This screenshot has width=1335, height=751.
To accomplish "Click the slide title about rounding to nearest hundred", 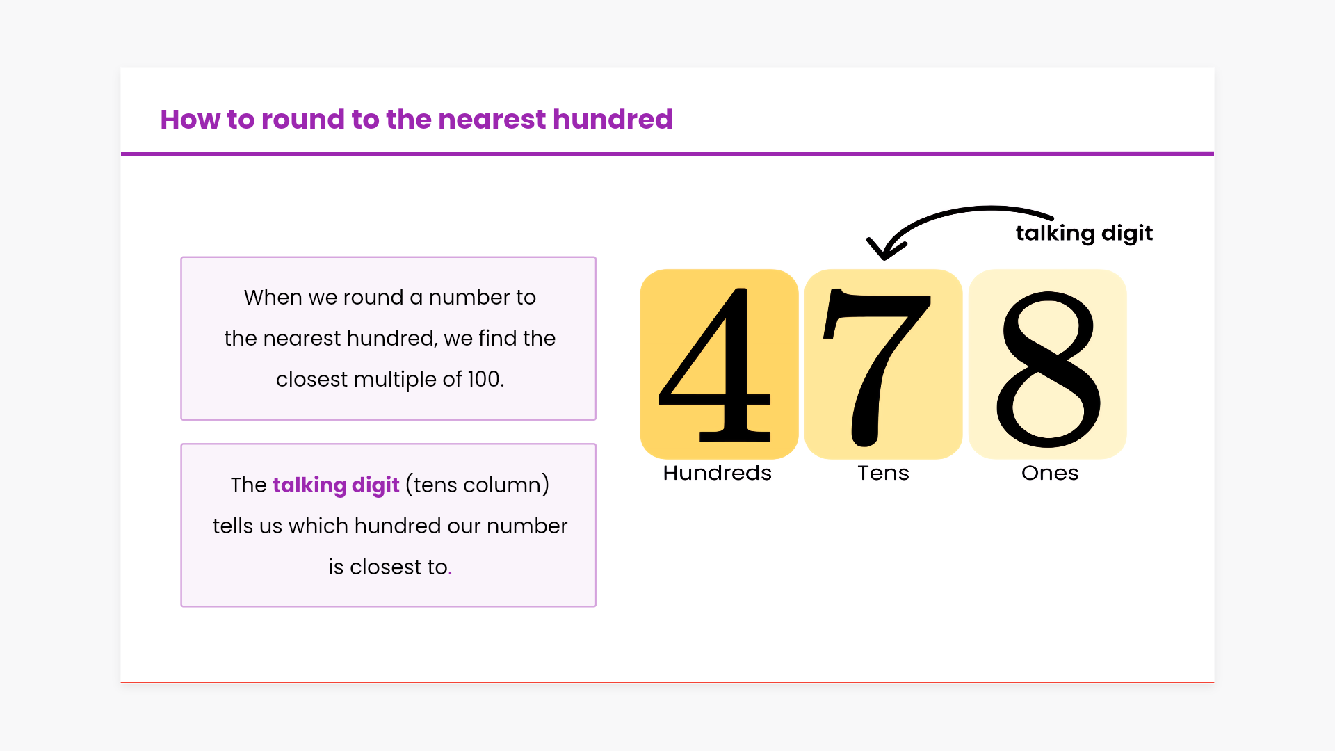I will click(x=416, y=120).
